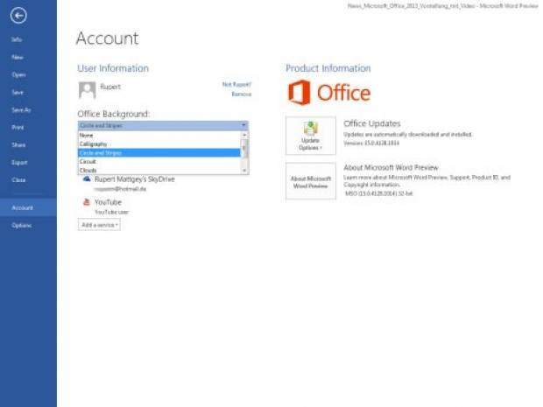Click the Remove link under user info

pyautogui.click(x=242, y=95)
